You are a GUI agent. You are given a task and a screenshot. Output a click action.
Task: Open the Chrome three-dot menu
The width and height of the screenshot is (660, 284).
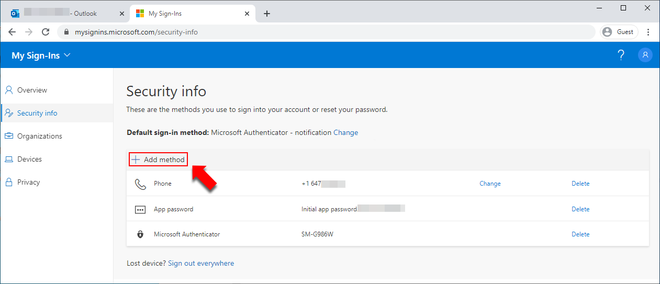[x=648, y=32]
